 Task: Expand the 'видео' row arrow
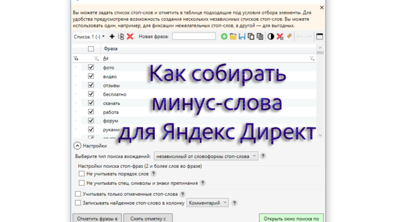[x=76, y=76]
